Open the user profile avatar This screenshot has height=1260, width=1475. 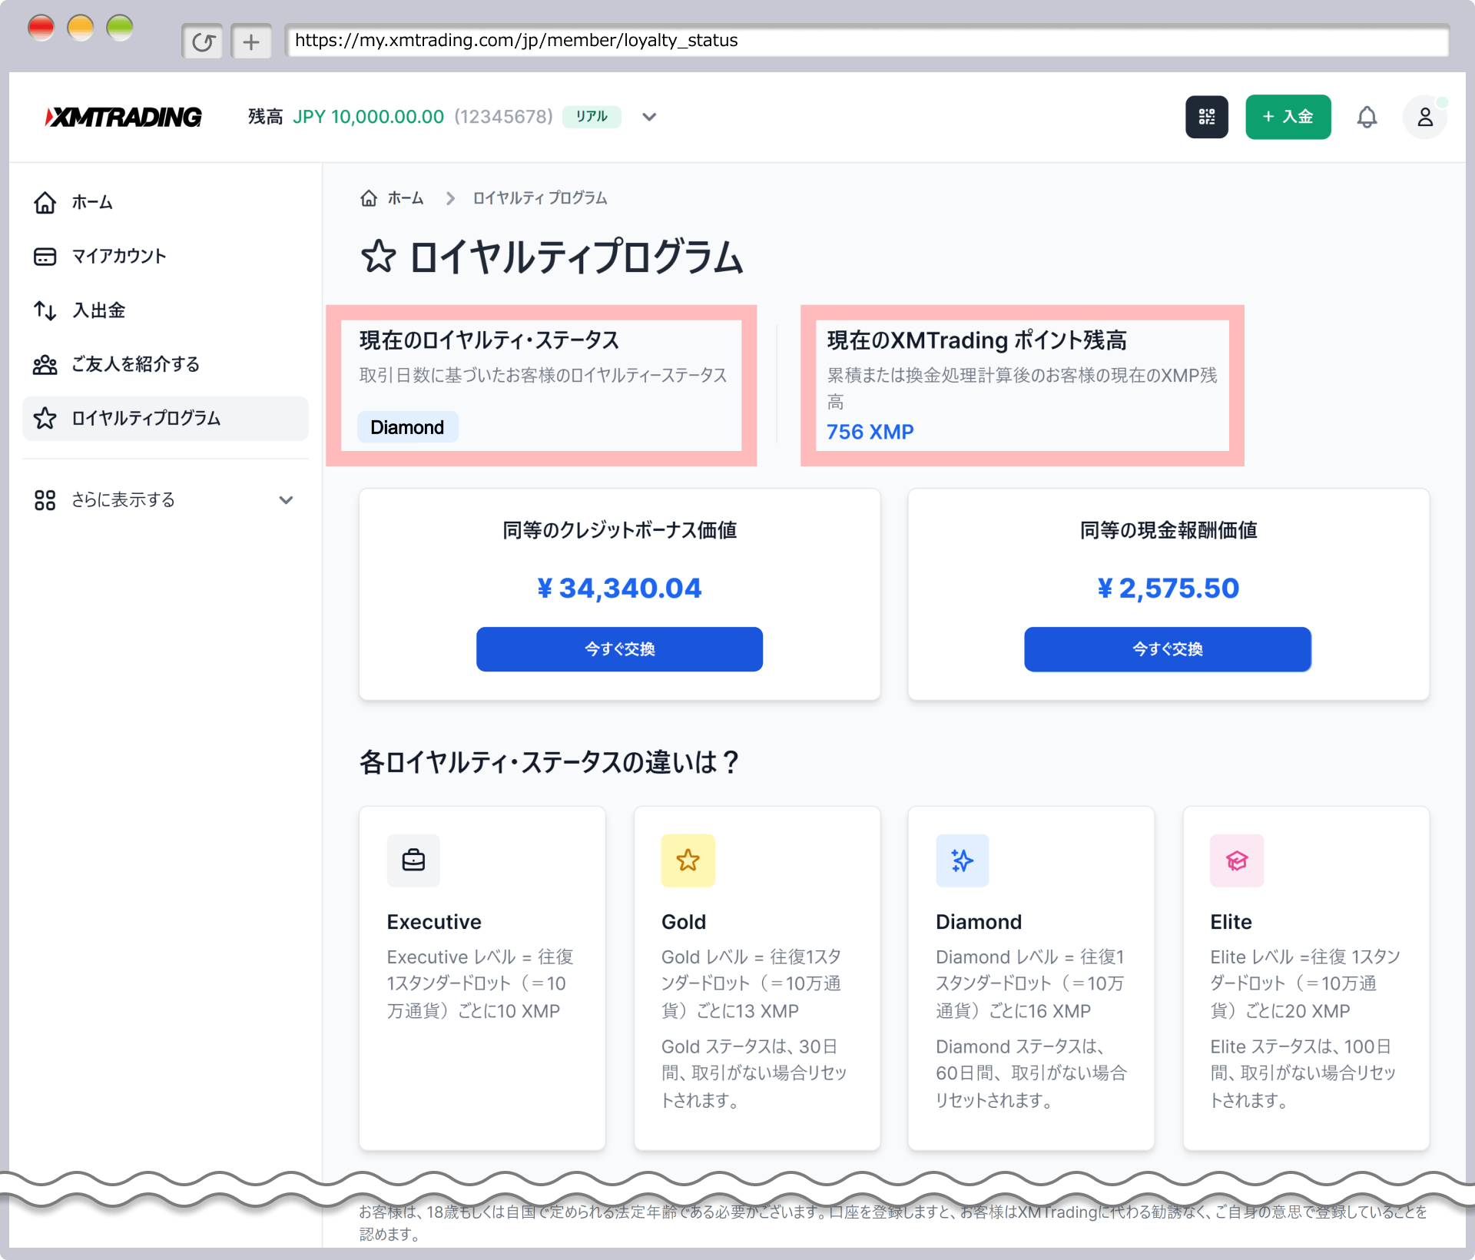pos(1425,117)
